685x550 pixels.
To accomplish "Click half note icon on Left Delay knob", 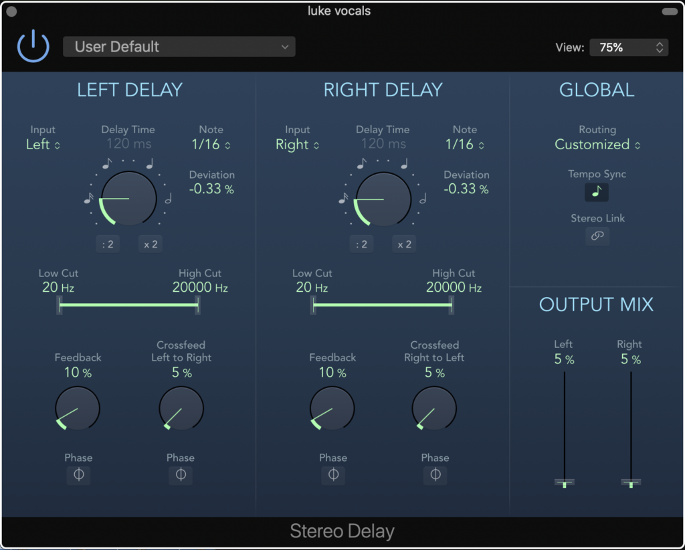I will point(168,199).
